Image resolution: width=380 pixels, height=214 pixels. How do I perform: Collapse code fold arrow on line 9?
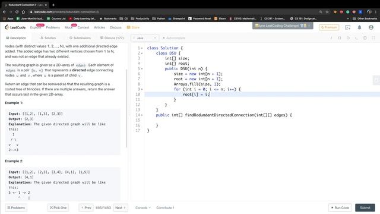142,89
